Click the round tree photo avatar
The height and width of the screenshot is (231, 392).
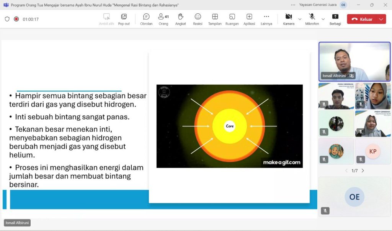click(336, 124)
